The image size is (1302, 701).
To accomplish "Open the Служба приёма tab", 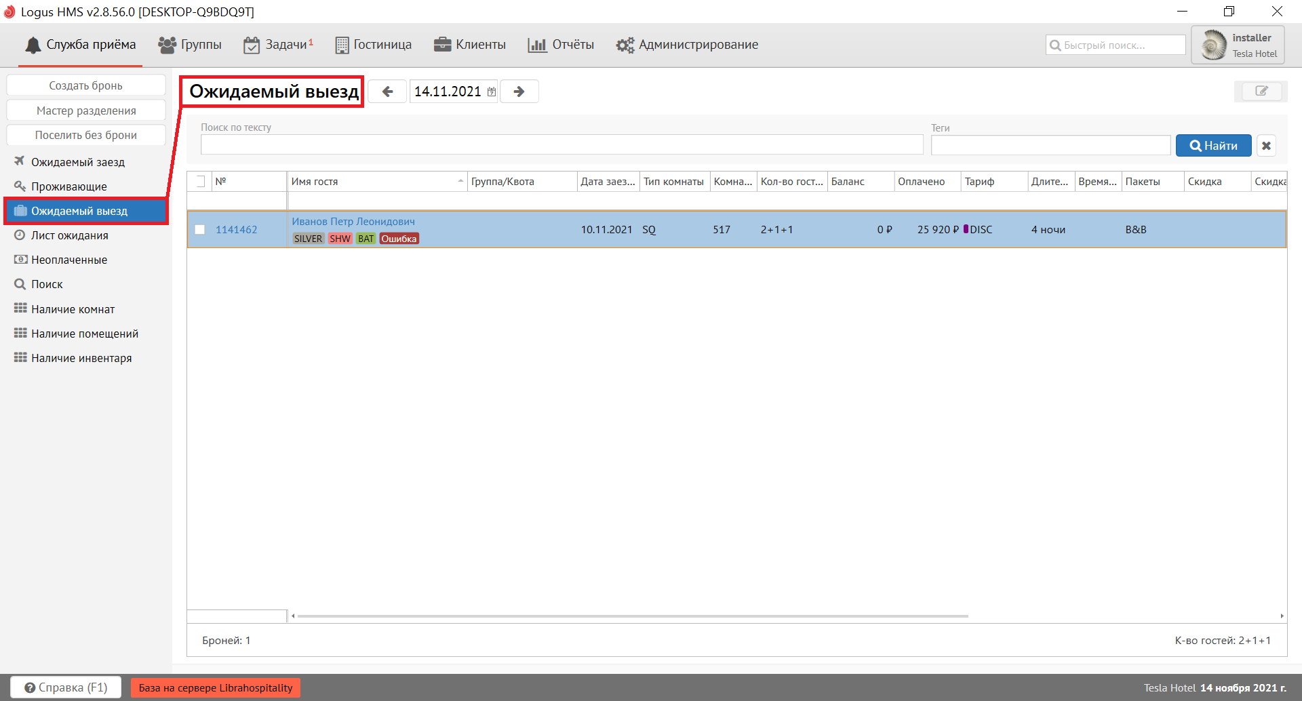I will pyautogui.click(x=81, y=45).
